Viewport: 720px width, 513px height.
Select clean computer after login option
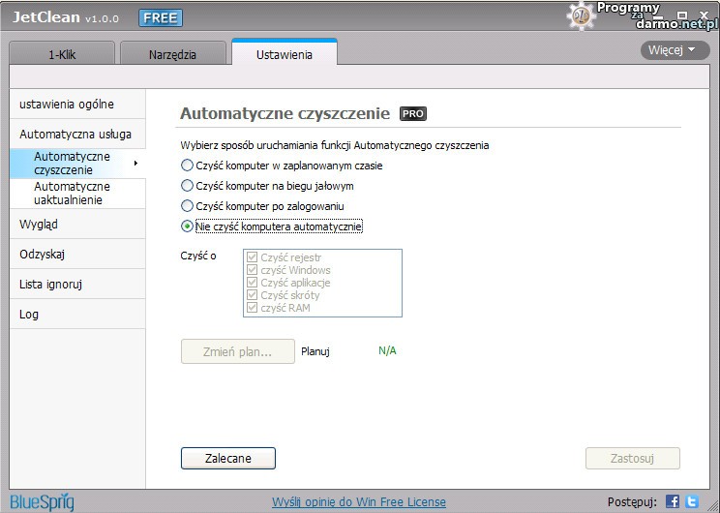click(x=188, y=206)
